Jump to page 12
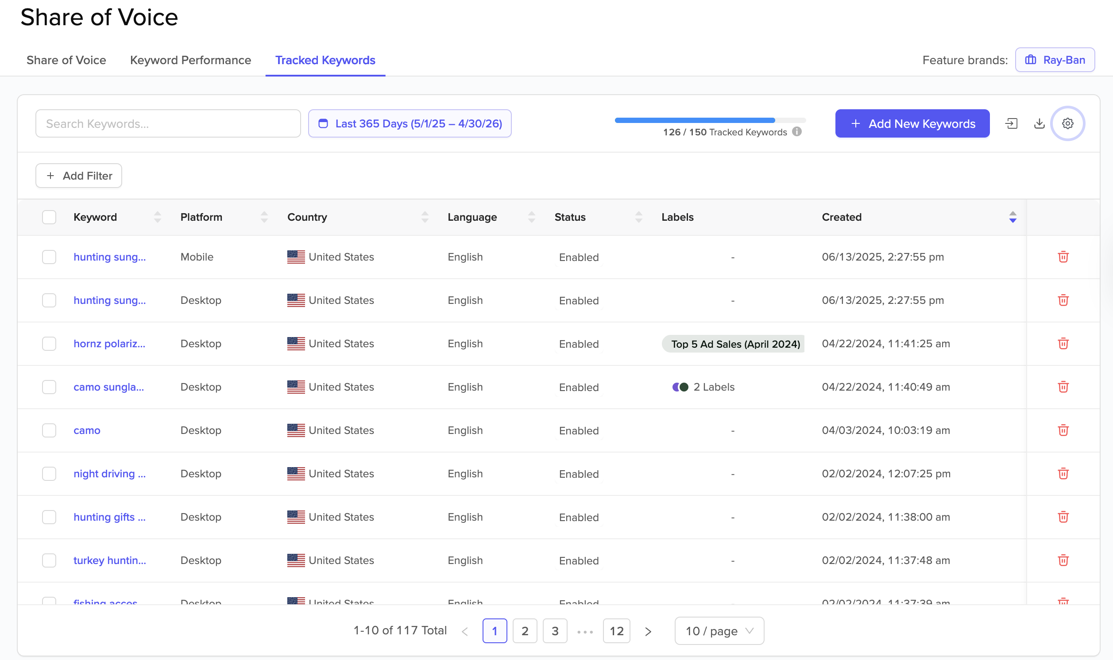This screenshot has height=660, width=1113. tap(616, 631)
